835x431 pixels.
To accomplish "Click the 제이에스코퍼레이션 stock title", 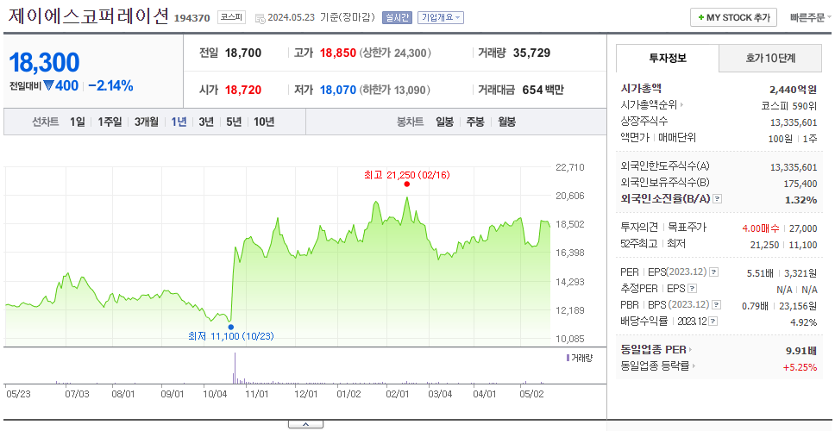I will 88,16.
